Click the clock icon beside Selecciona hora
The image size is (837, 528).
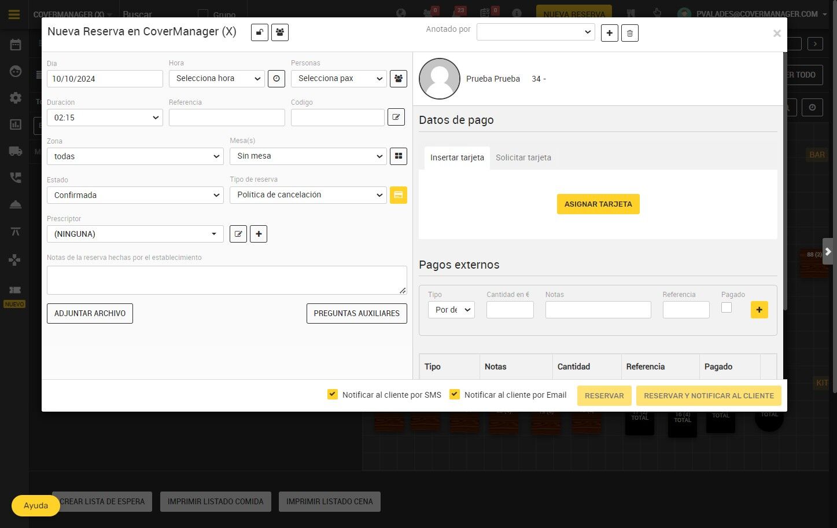click(276, 79)
